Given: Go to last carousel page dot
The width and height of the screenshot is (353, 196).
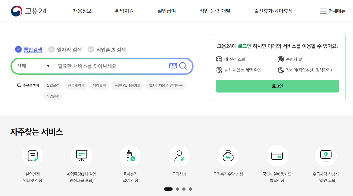Looking at the screenshot, I should coord(190,189).
